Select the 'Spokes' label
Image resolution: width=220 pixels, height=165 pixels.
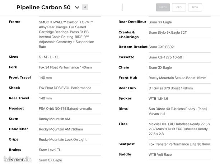(125, 98)
